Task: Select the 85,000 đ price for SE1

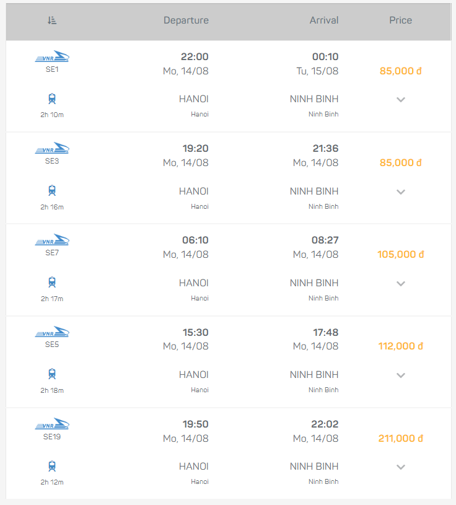Action: (x=400, y=71)
